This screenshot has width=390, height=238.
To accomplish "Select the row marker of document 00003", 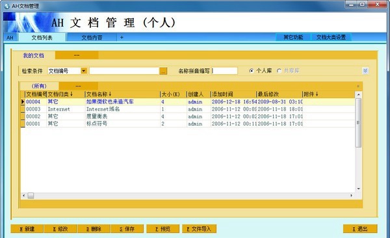I will (23, 109).
